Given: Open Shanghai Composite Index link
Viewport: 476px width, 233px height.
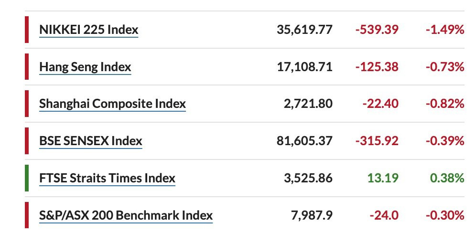Looking at the screenshot, I should 113,104.
